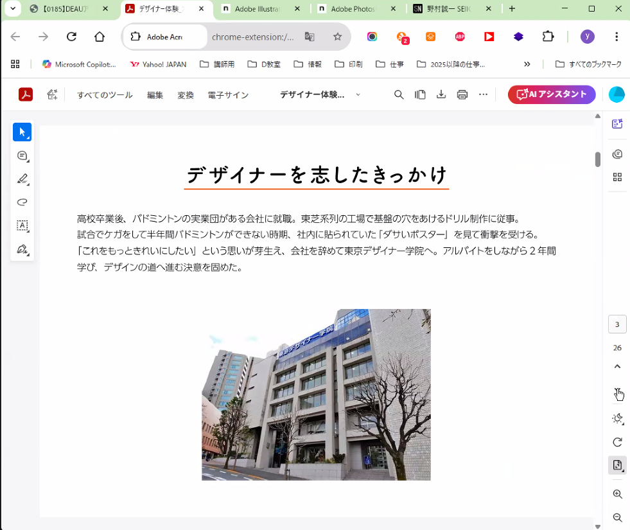Pick the freehand draw loop tool

coord(22,202)
